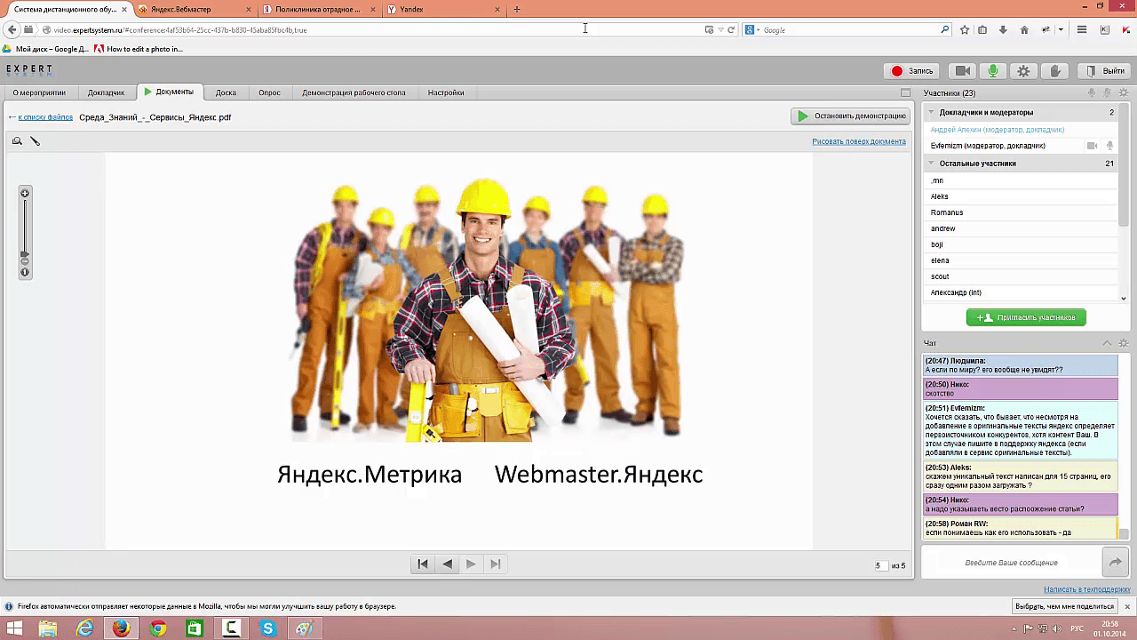Raise hand using the hand icon
The image size is (1137, 640).
1054,71
